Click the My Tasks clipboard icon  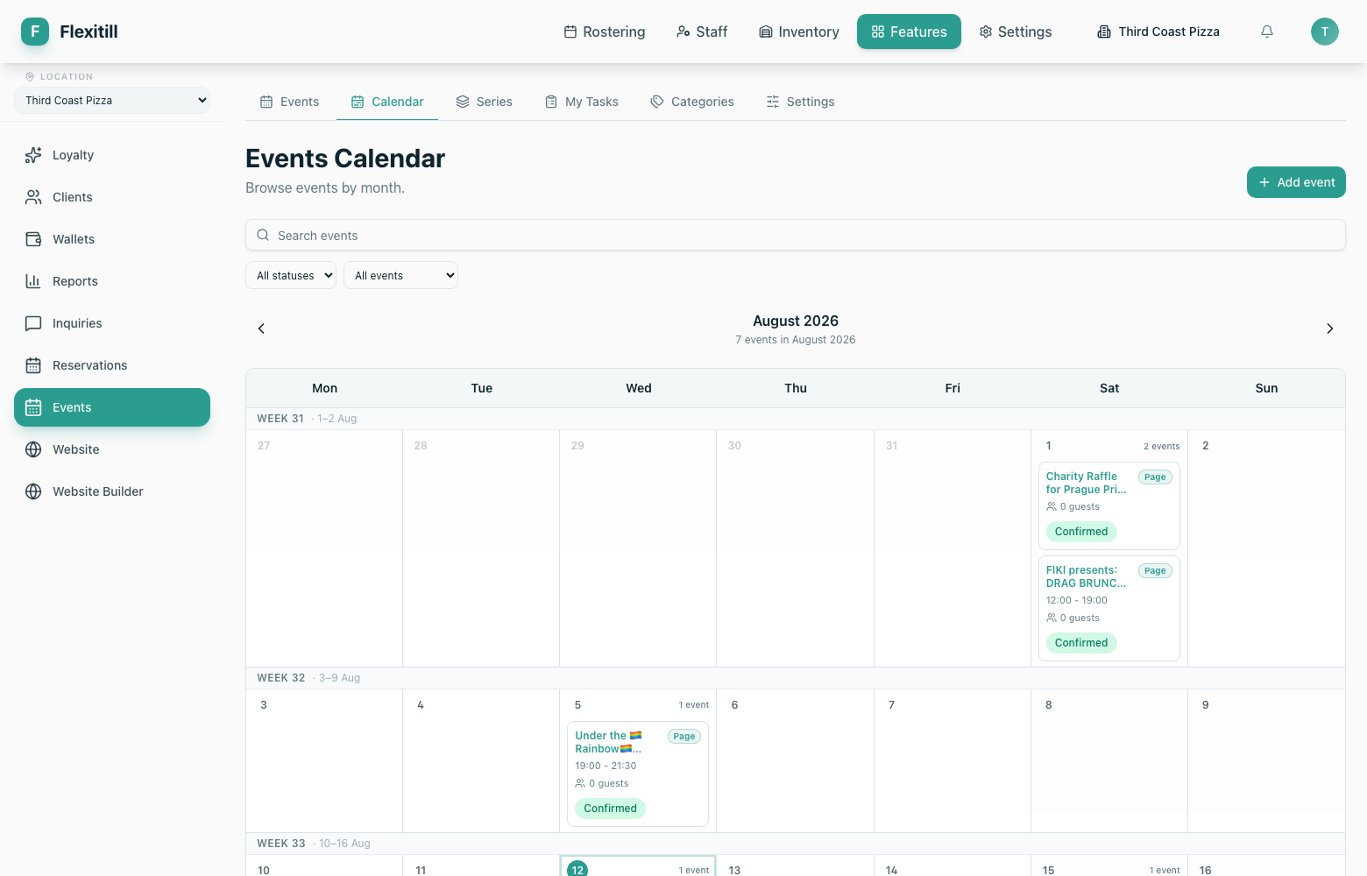(x=551, y=102)
